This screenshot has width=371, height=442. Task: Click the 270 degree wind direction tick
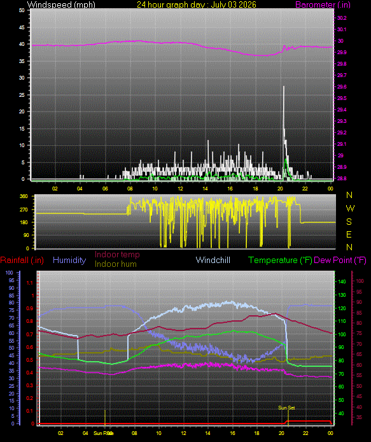[x=24, y=210]
